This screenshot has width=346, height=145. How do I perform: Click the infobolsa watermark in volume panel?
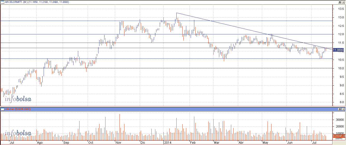(x=18, y=133)
